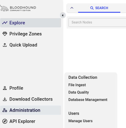Click the magnifier icon in Search tab
Viewport: 126px width, 128px height.
tap(92, 8)
